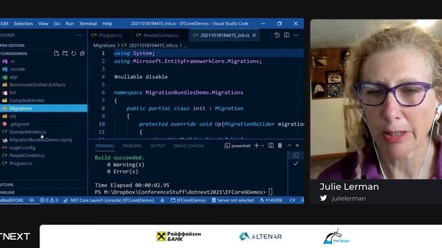Click the Migrations breadcrumb segment
442x248 pixels.
coord(104,45)
